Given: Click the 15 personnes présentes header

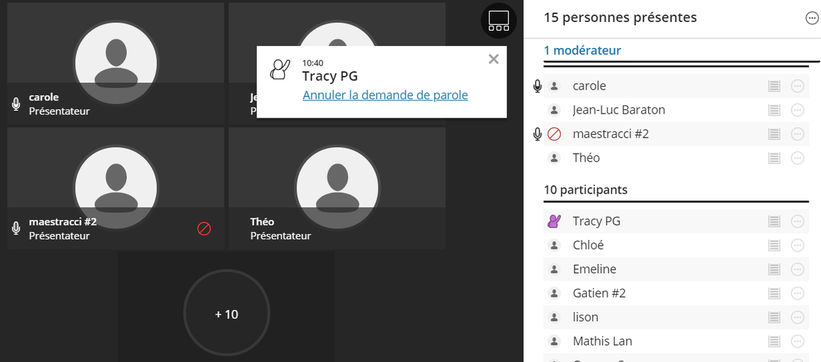Looking at the screenshot, I should point(620,18).
